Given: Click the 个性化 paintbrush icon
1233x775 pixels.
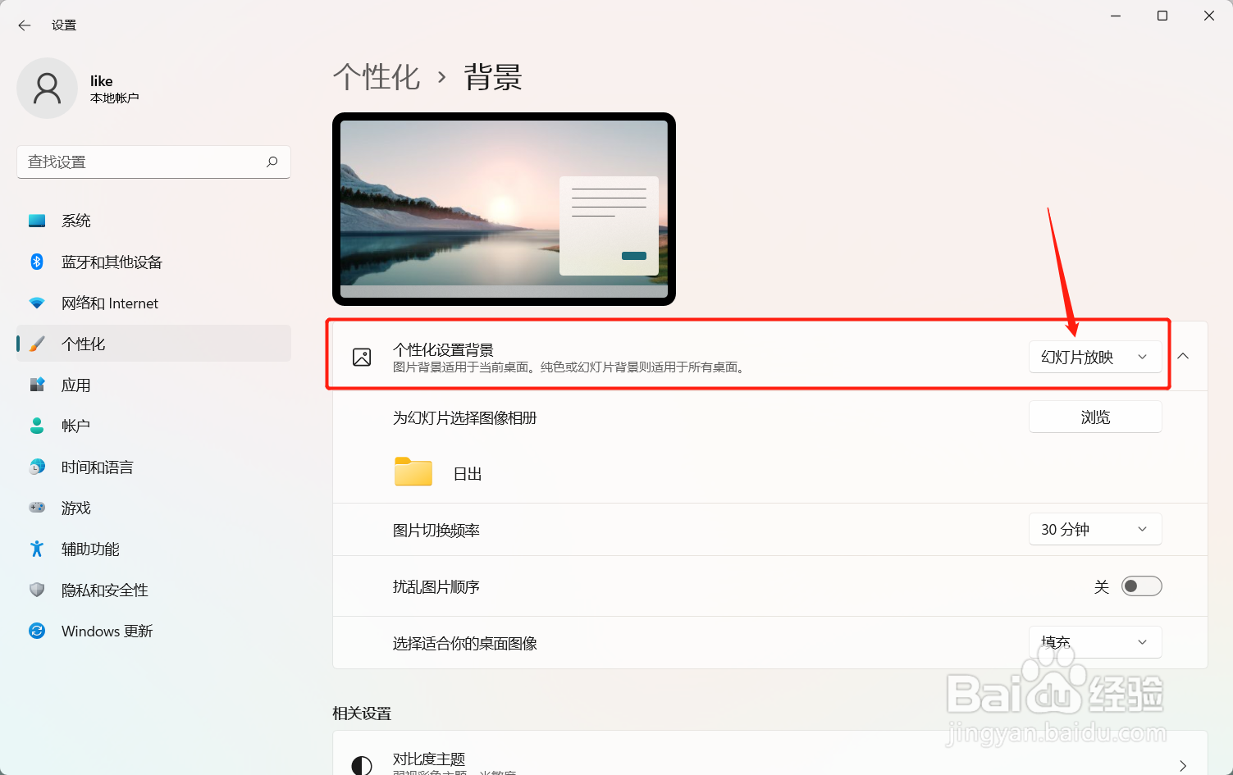Looking at the screenshot, I should (x=37, y=344).
